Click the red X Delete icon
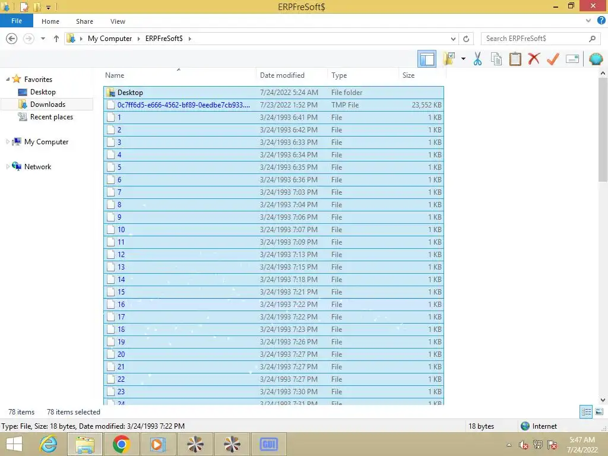 tap(534, 59)
